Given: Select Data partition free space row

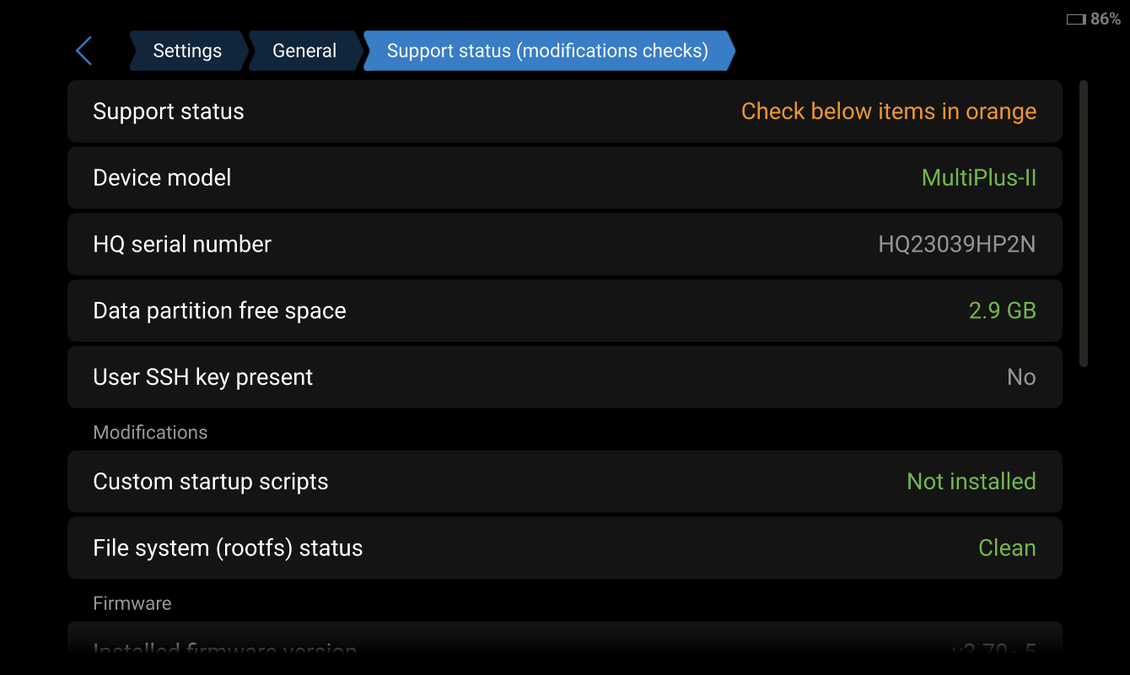Looking at the screenshot, I should 564,310.
